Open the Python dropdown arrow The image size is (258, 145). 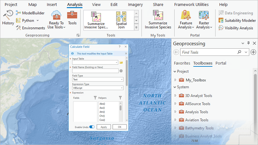[38, 21]
